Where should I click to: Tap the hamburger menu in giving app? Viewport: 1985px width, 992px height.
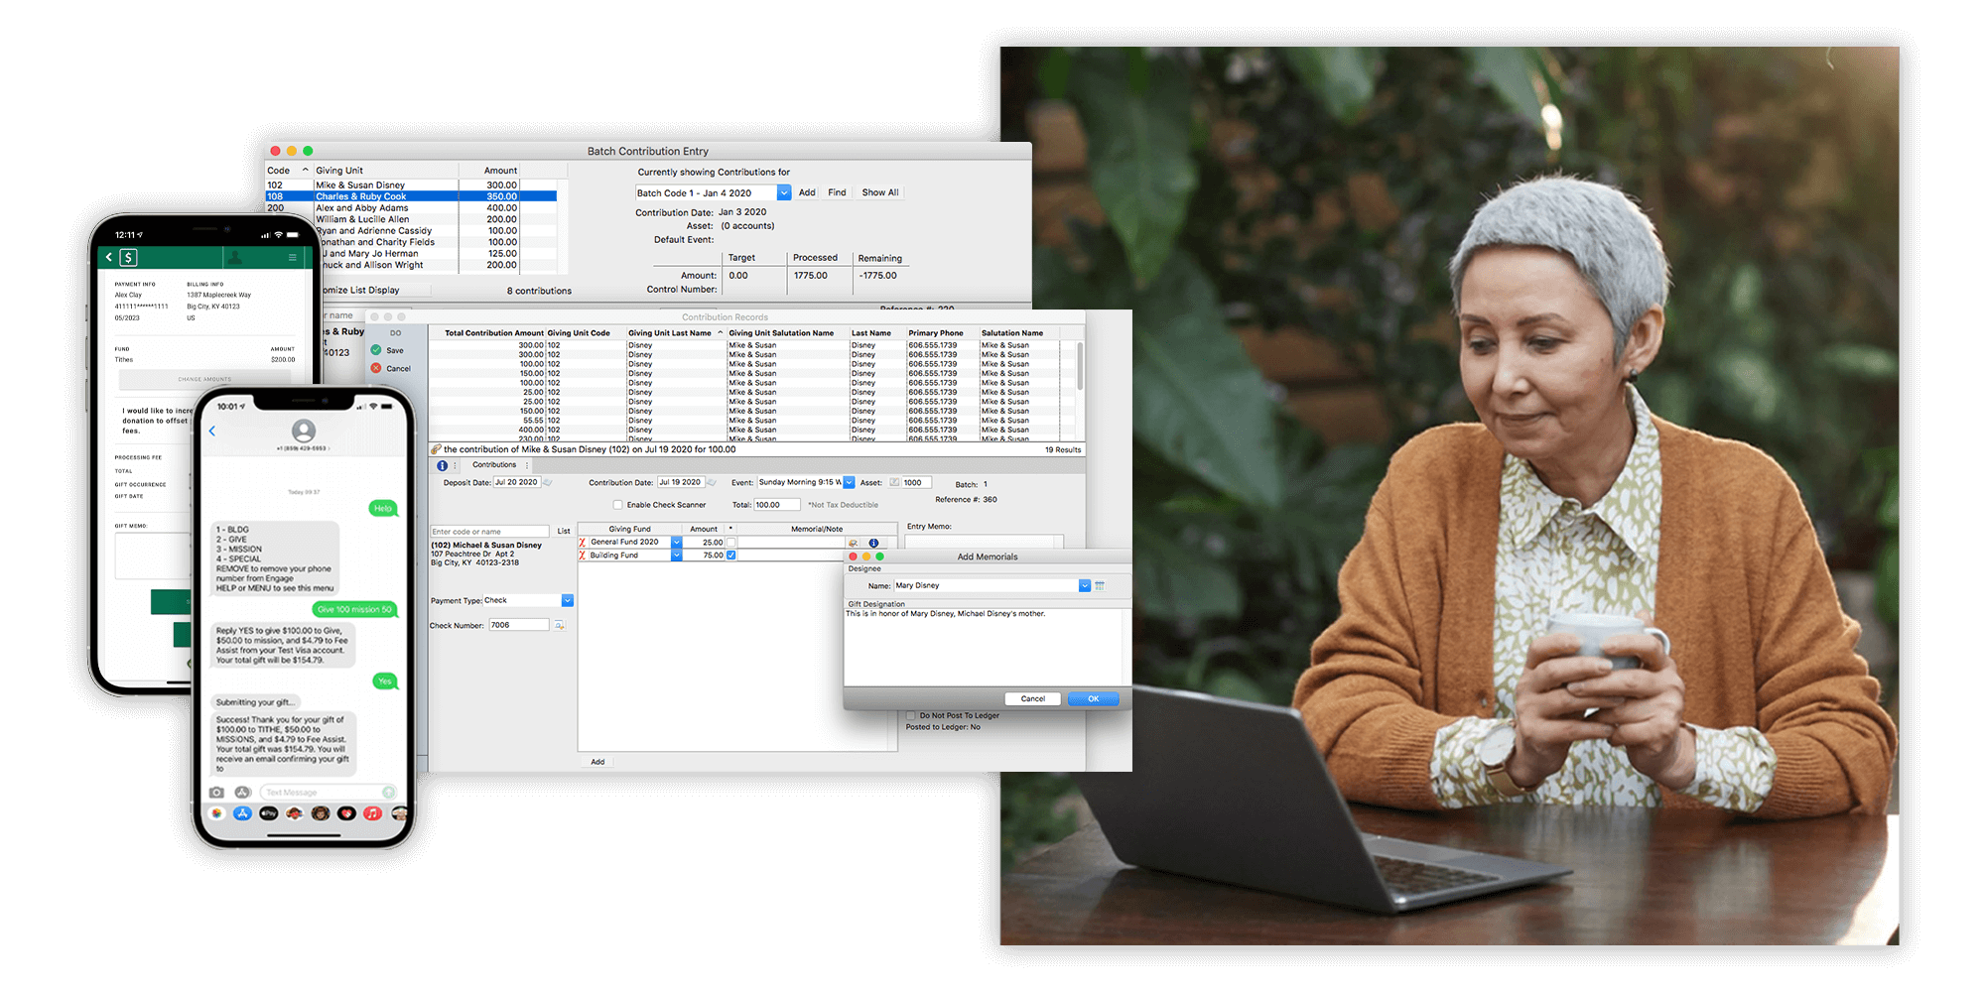point(293,258)
